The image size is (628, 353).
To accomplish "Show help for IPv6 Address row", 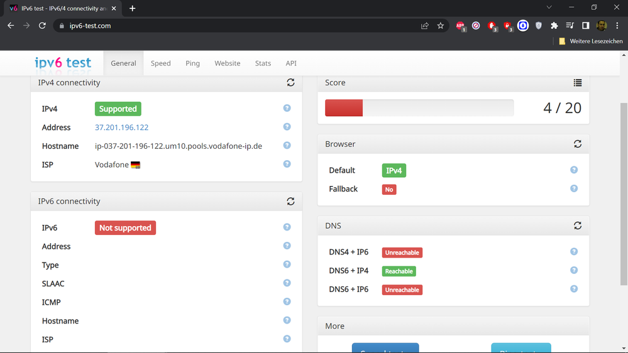I will 287,246.
